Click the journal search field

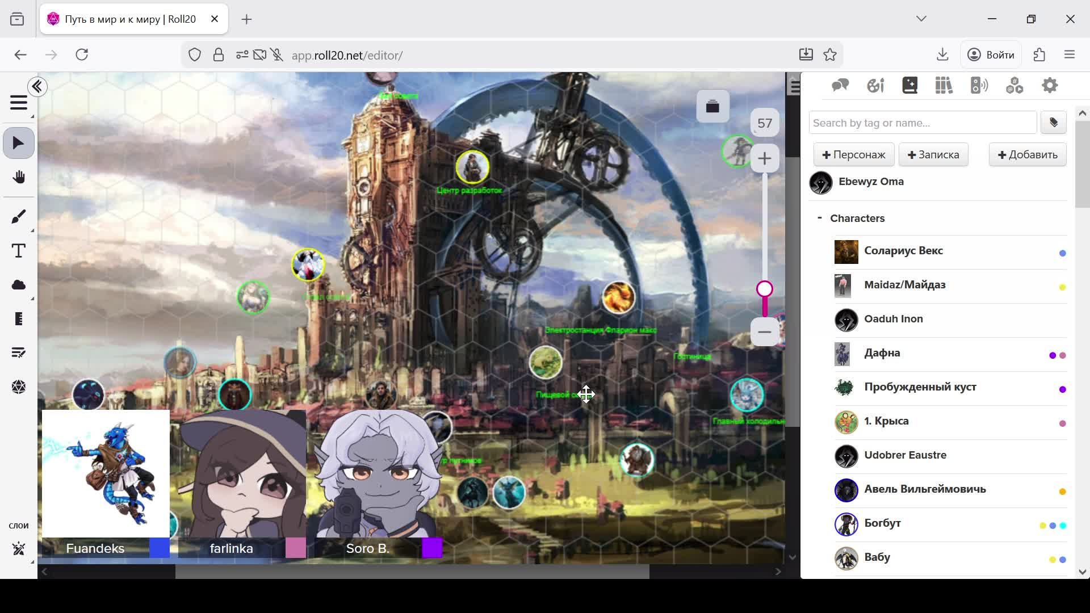coord(923,123)
